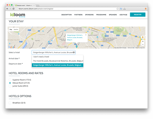Select Superior Room (175 €) option
This screenshot has height=119, width=153.
tap(10, 80)
